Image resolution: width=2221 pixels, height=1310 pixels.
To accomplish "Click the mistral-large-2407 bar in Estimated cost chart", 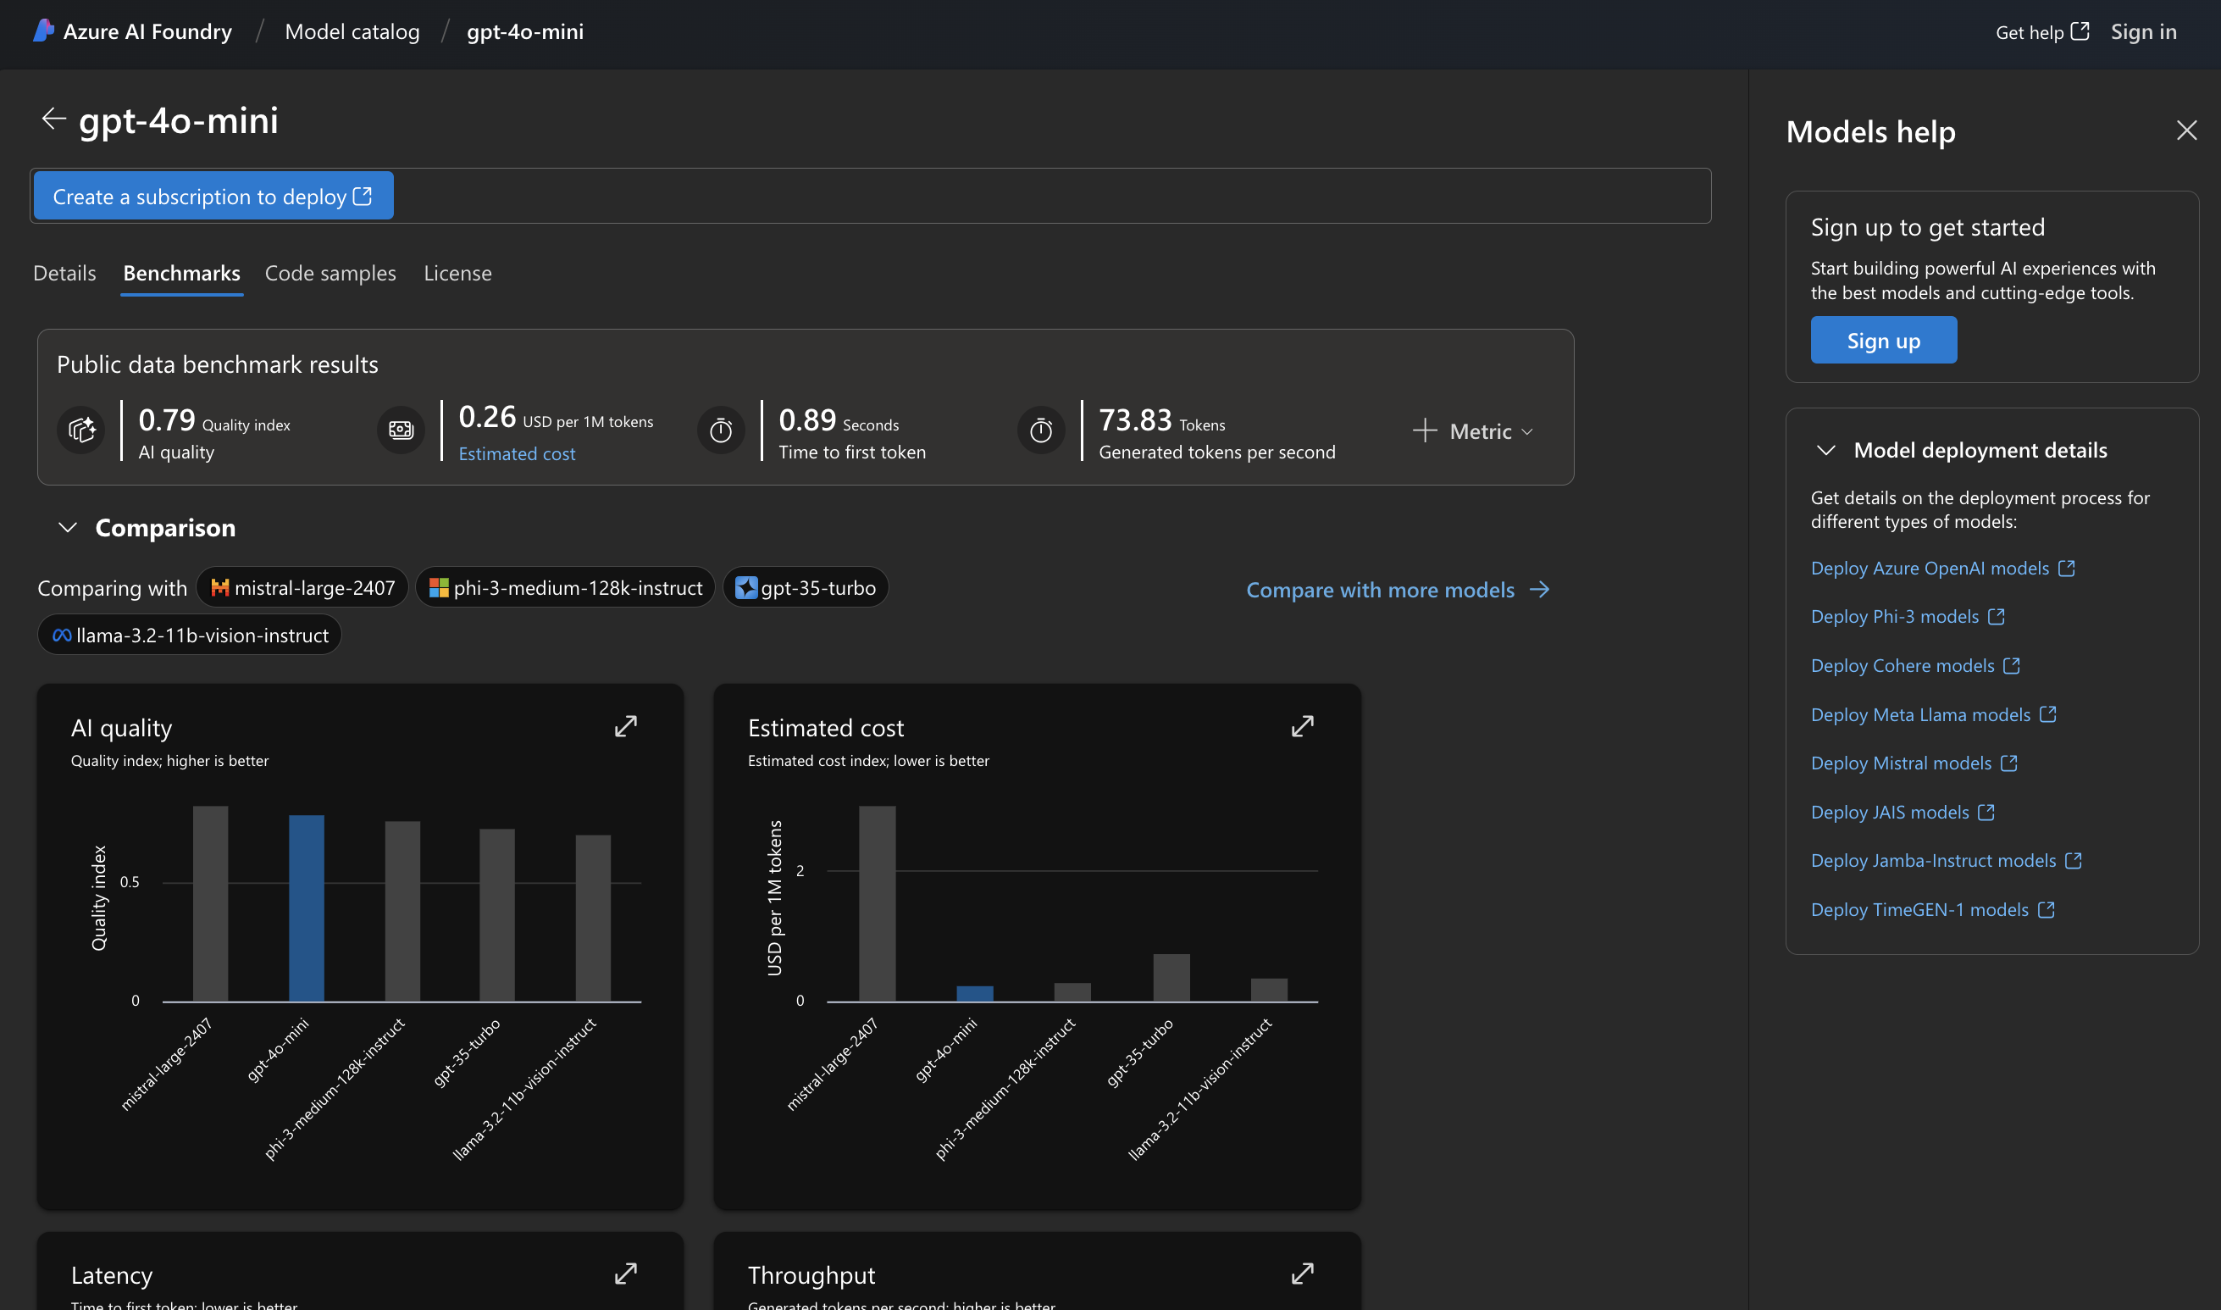I will (877, 903).
